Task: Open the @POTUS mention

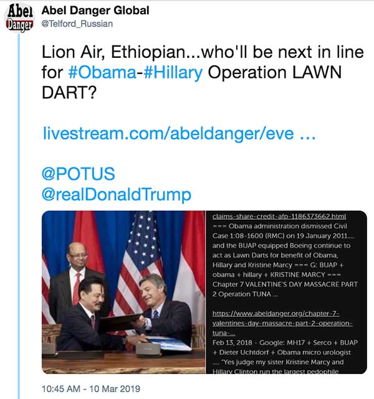Action: 78,174
